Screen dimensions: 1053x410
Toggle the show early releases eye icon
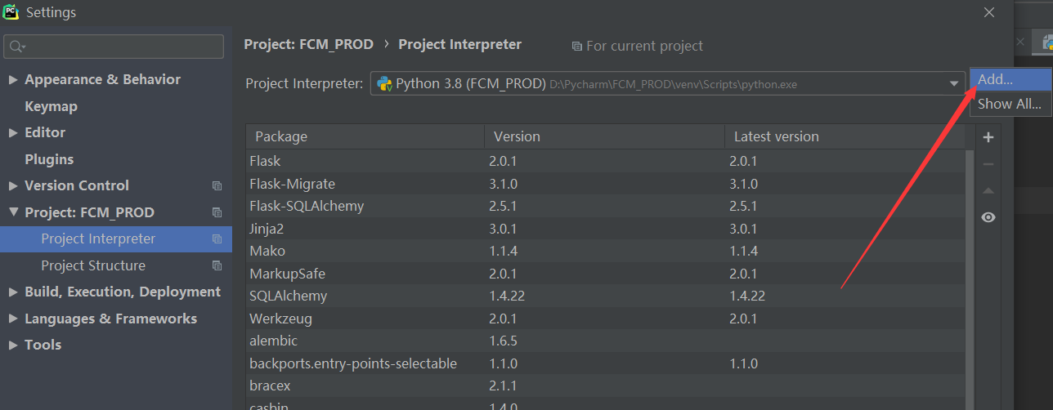click(988, 217)
